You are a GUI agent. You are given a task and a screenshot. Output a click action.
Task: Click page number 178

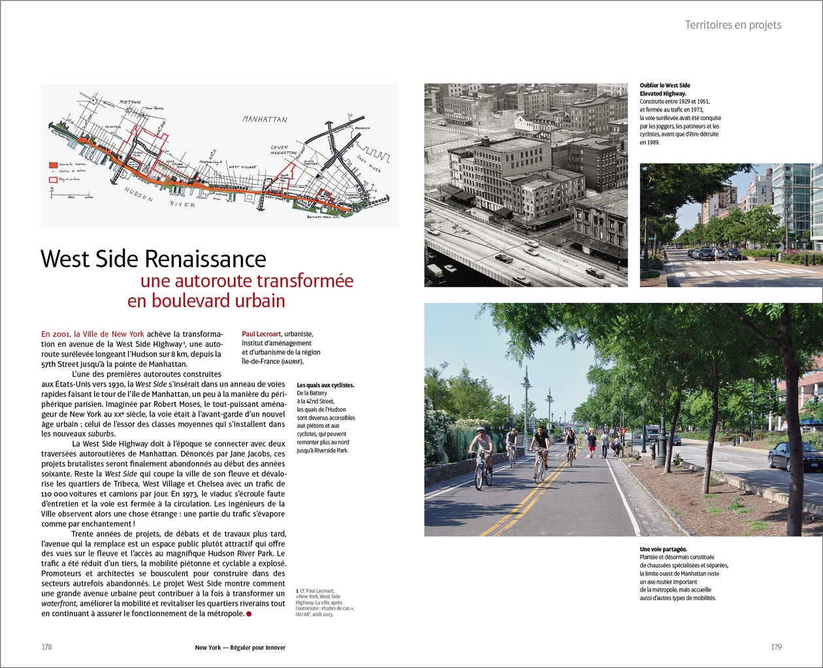[46, 647]
